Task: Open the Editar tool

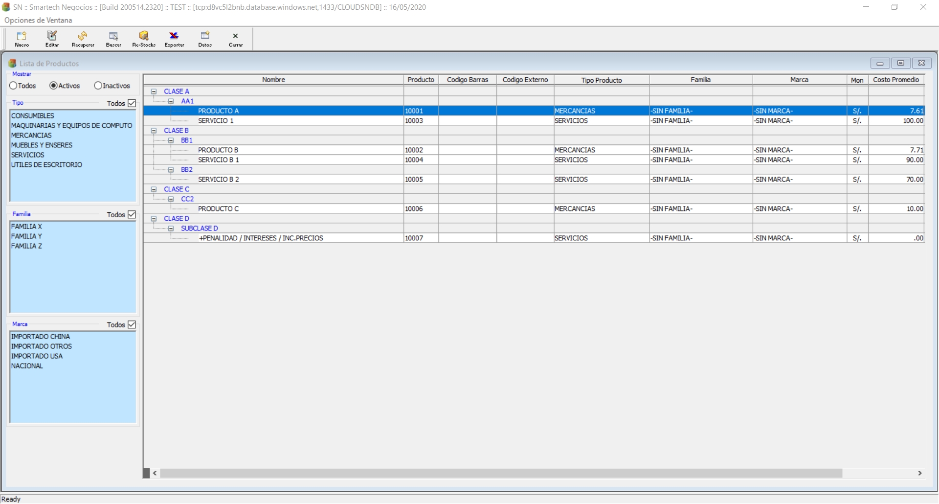Action: (52, 39)
